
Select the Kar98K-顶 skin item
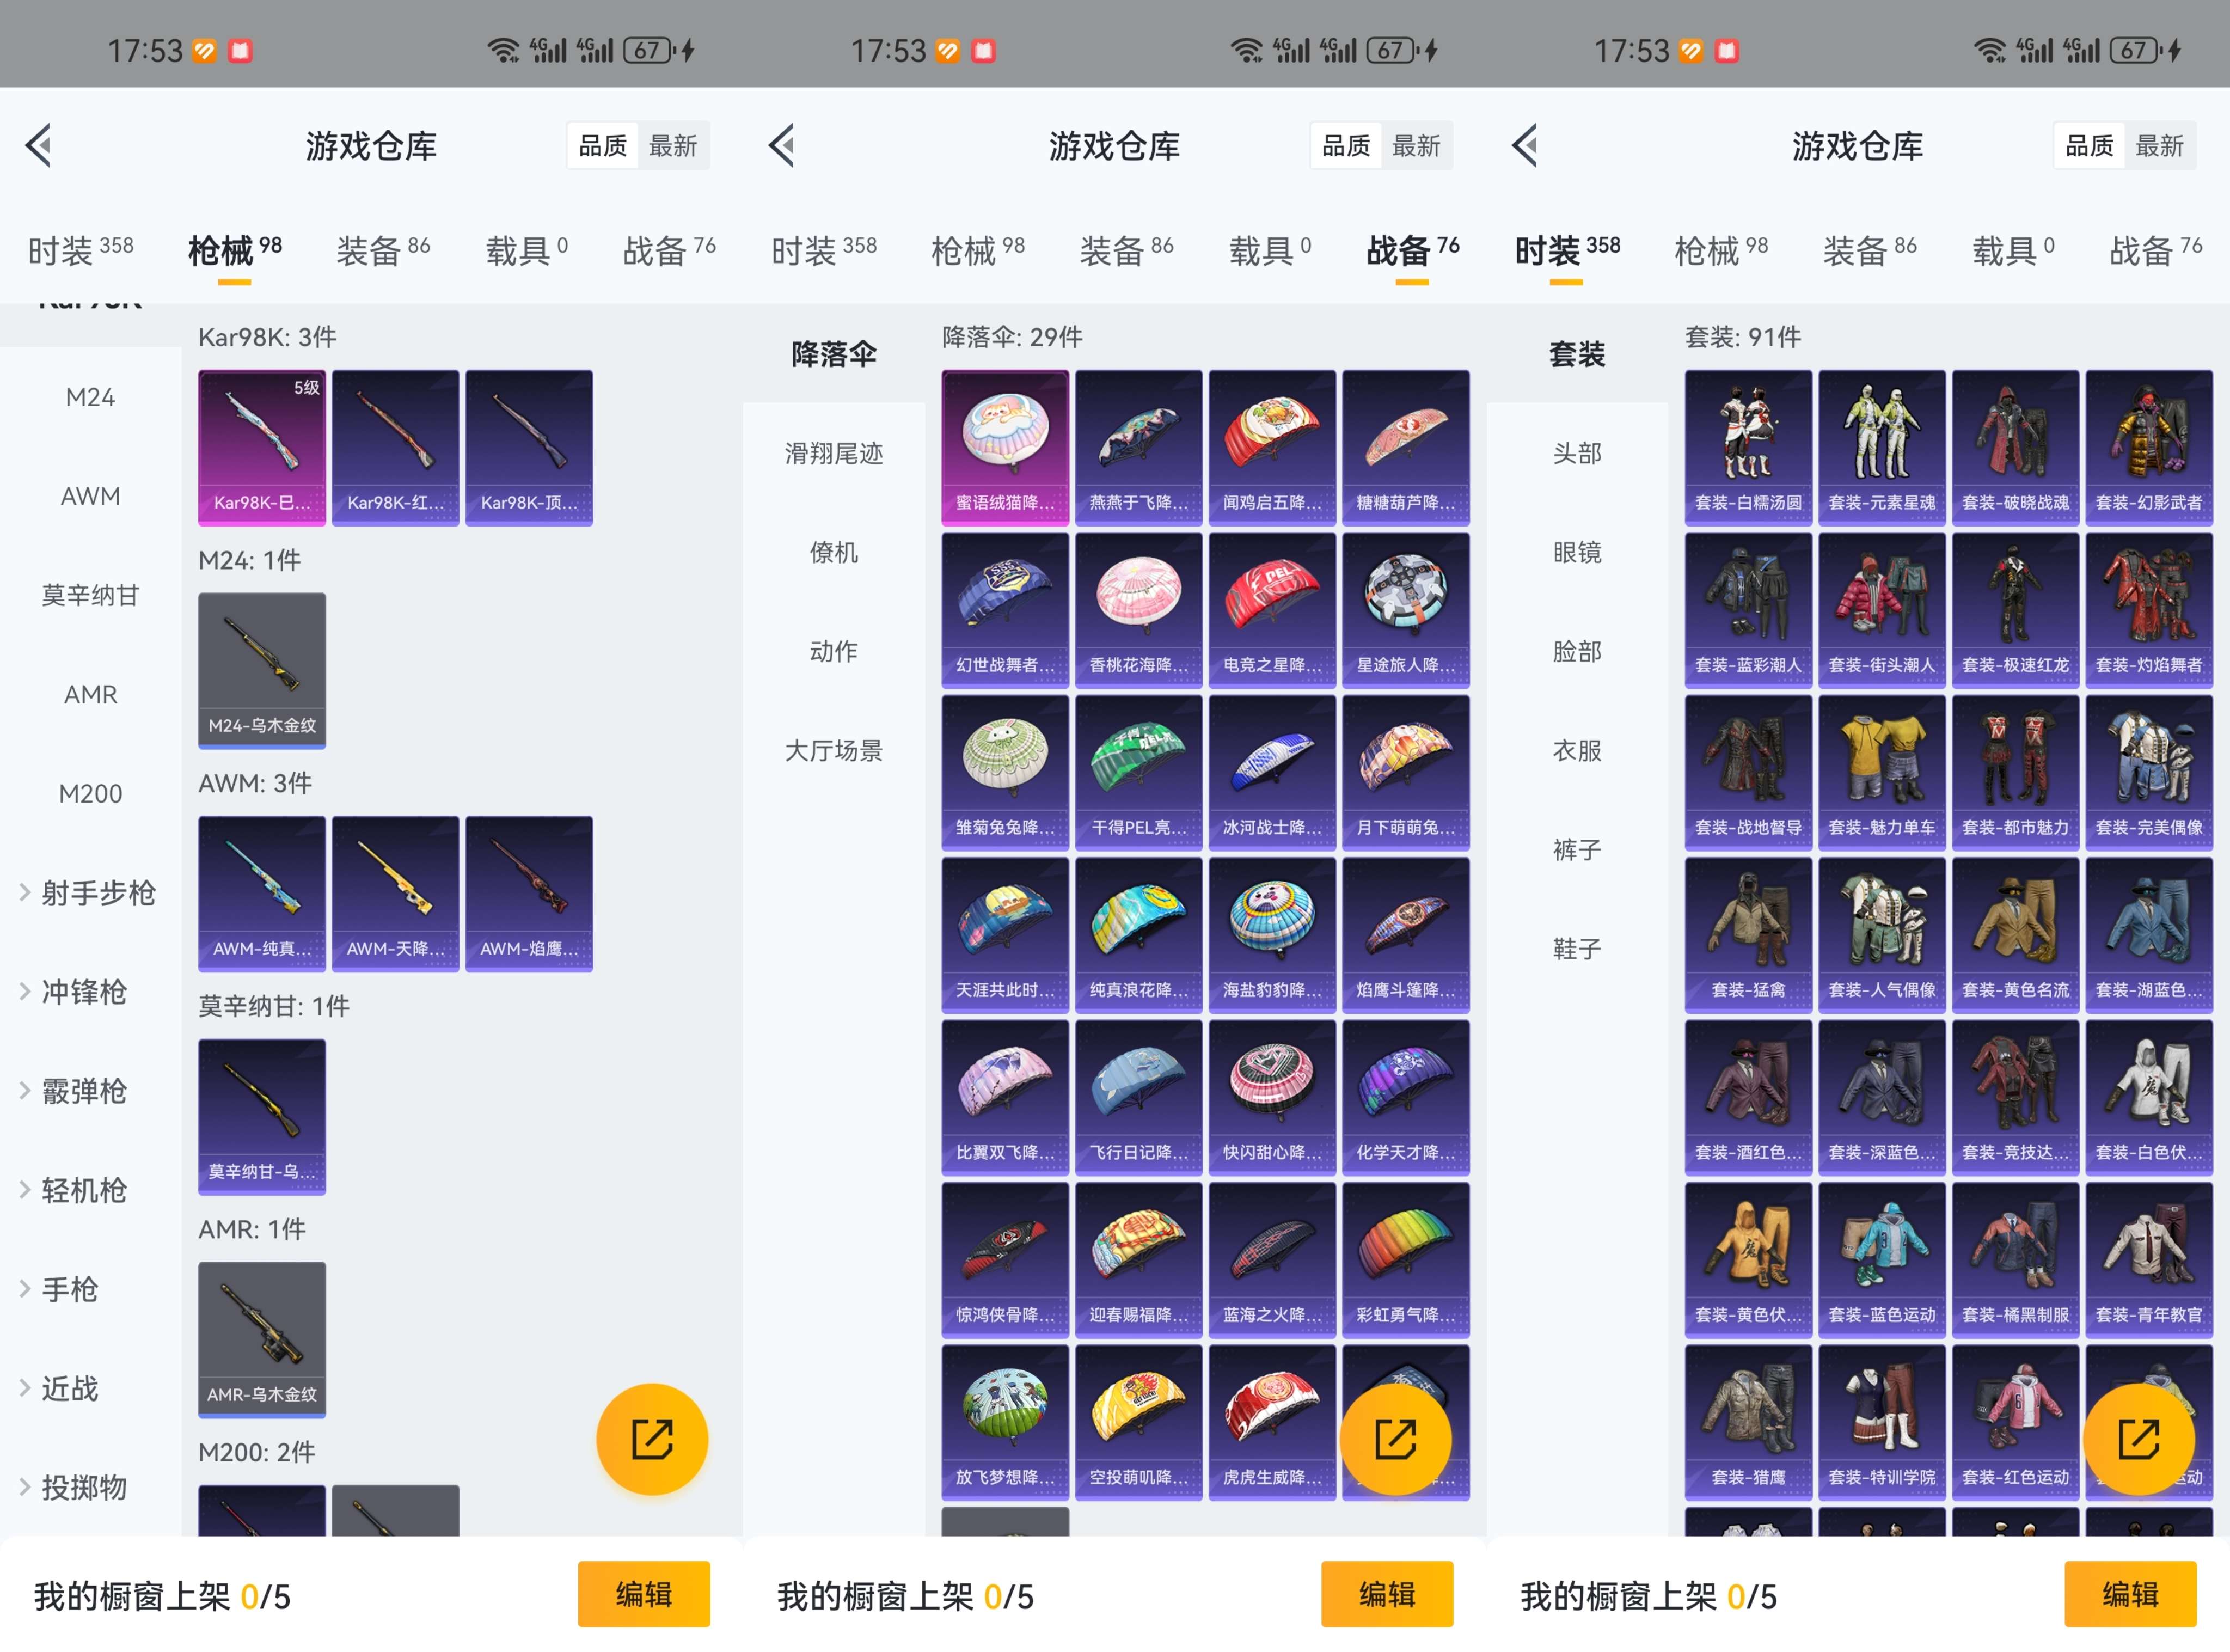click(529, 447)
